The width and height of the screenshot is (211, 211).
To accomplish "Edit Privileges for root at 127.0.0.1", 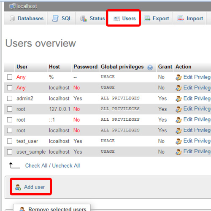I will pyautogui.click(x=197, y=109).
